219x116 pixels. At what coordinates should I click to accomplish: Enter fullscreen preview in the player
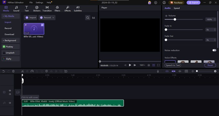tap(158, 65)
